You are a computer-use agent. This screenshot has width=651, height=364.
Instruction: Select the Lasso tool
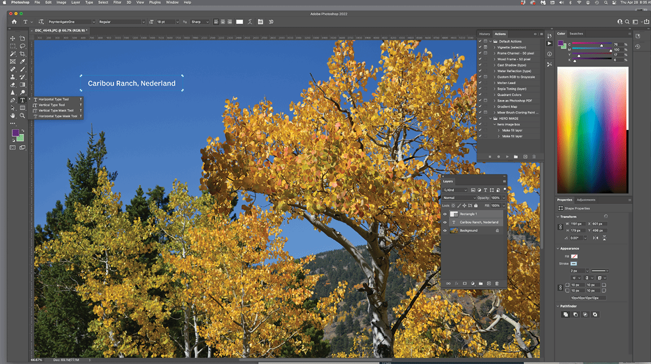click(22, 47)
